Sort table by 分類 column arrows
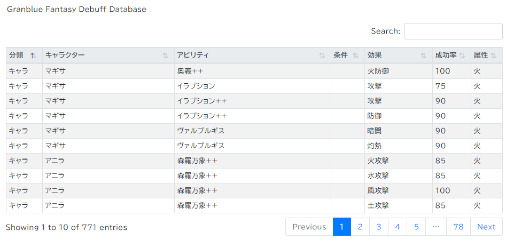 click(x=33, y=55)
